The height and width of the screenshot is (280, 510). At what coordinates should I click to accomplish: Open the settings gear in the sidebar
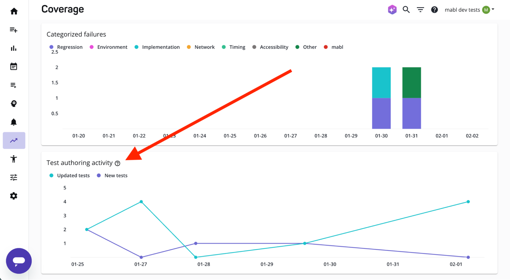click(x=14, y=196)
